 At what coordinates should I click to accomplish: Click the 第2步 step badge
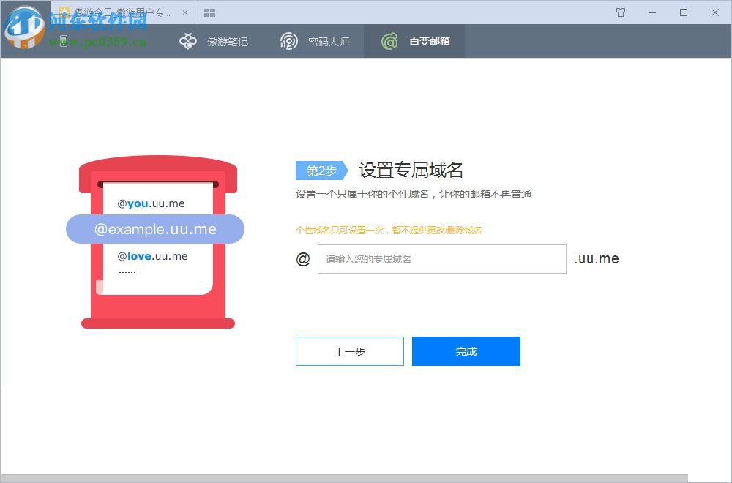[320, 171]
